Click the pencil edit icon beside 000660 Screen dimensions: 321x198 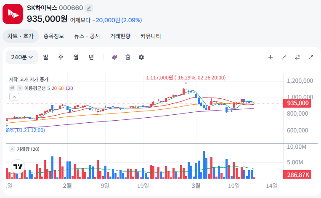89,8
